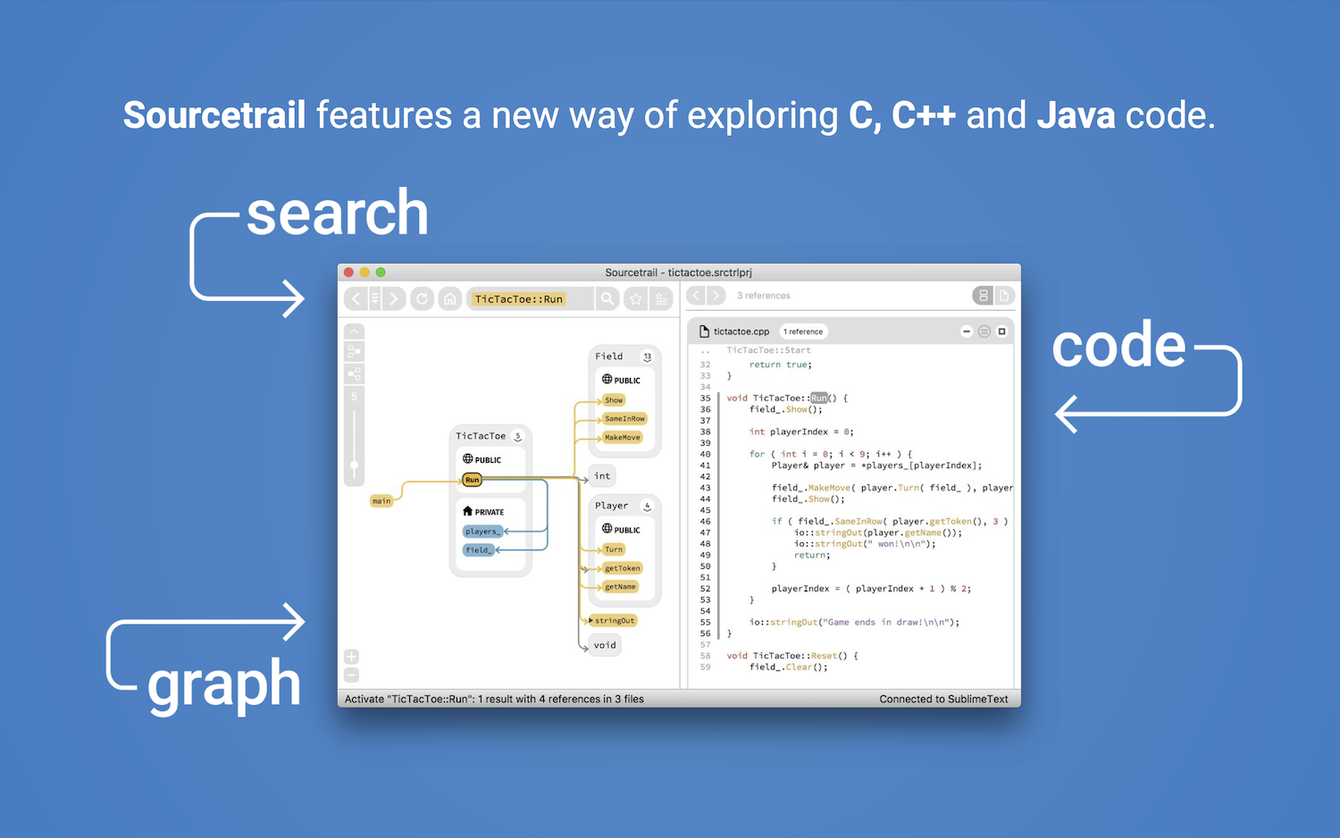Click the main function node in the graph
This screenshot has height=838, width=1340.
[382, 500]
